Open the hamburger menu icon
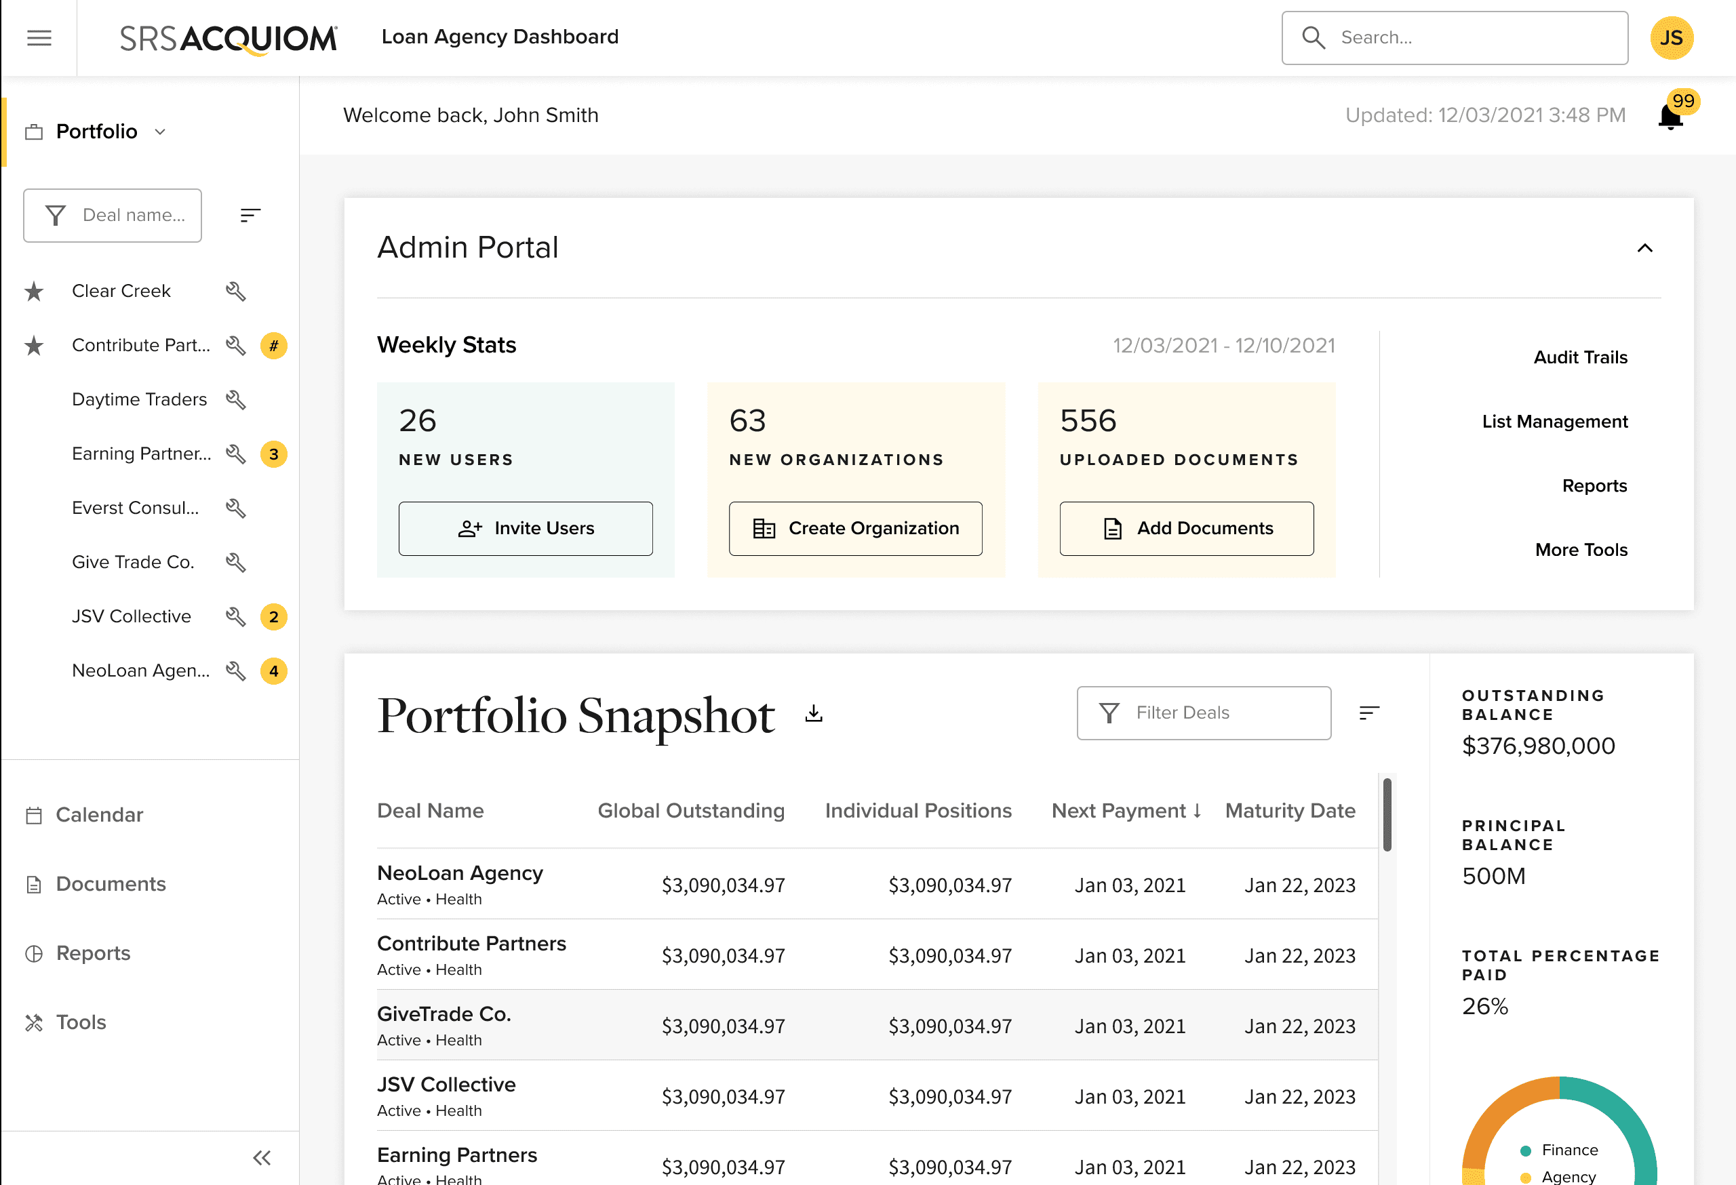 (x=39, y=37)
